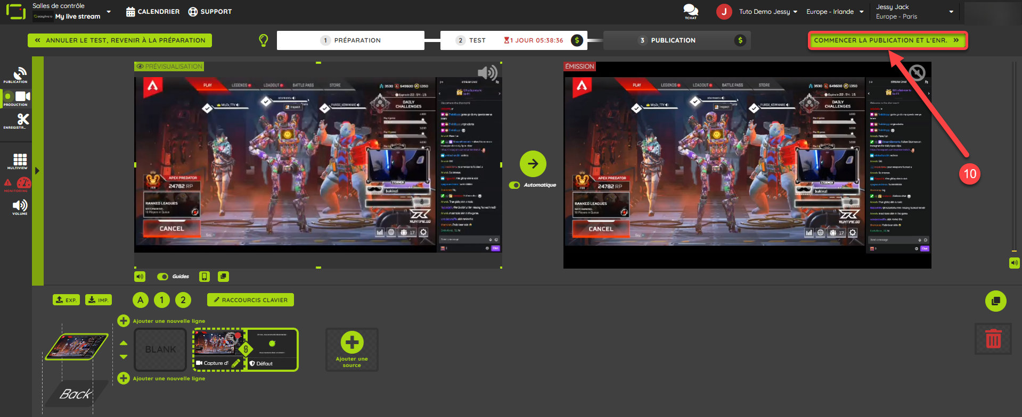Click the preview audio speaker icon
The height and width of the screenshot is (417, 1022).
tap(487, 73)
